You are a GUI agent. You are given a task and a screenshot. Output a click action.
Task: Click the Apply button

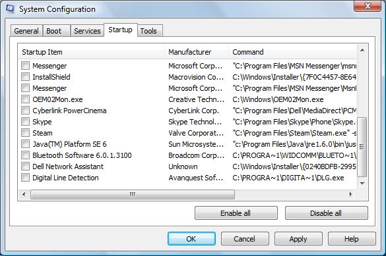[298, 239]
